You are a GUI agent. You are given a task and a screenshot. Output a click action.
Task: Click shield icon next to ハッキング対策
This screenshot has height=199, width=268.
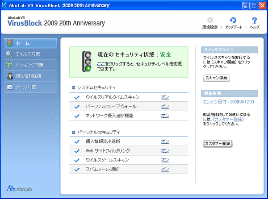[9, 65]
